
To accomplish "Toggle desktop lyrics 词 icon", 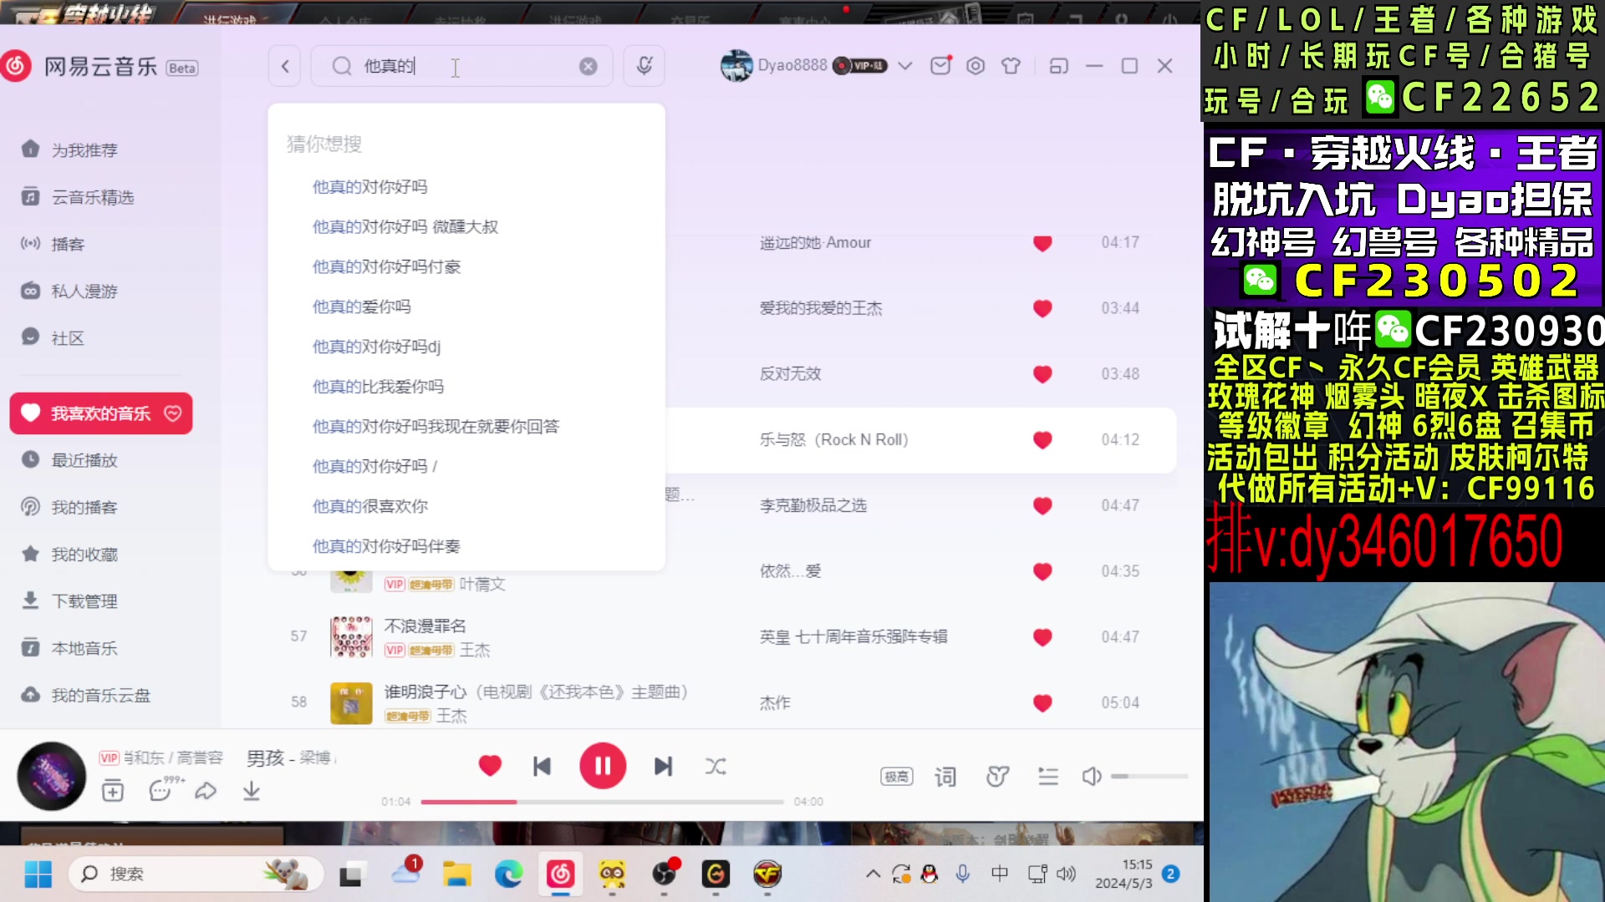I will click(x=945, y=777).
